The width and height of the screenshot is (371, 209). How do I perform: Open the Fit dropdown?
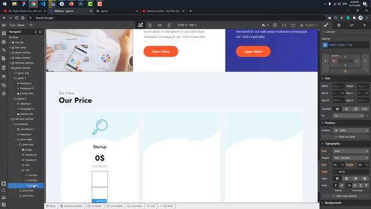(348, 116)
